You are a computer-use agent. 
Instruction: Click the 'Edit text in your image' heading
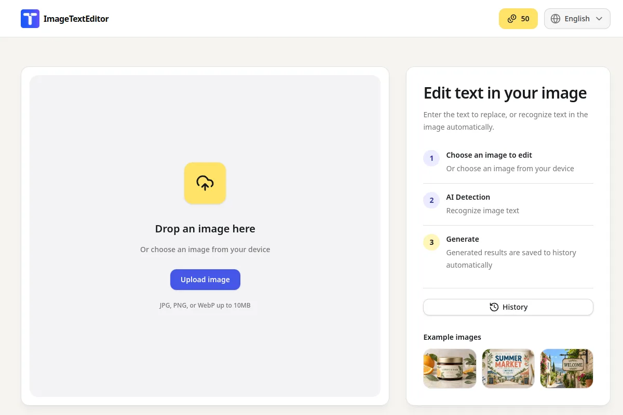505,93
